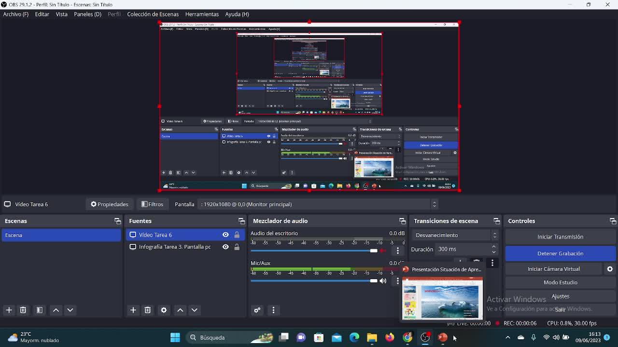
Task: Open Firefox from taskbar
Action: coord(390,337)
